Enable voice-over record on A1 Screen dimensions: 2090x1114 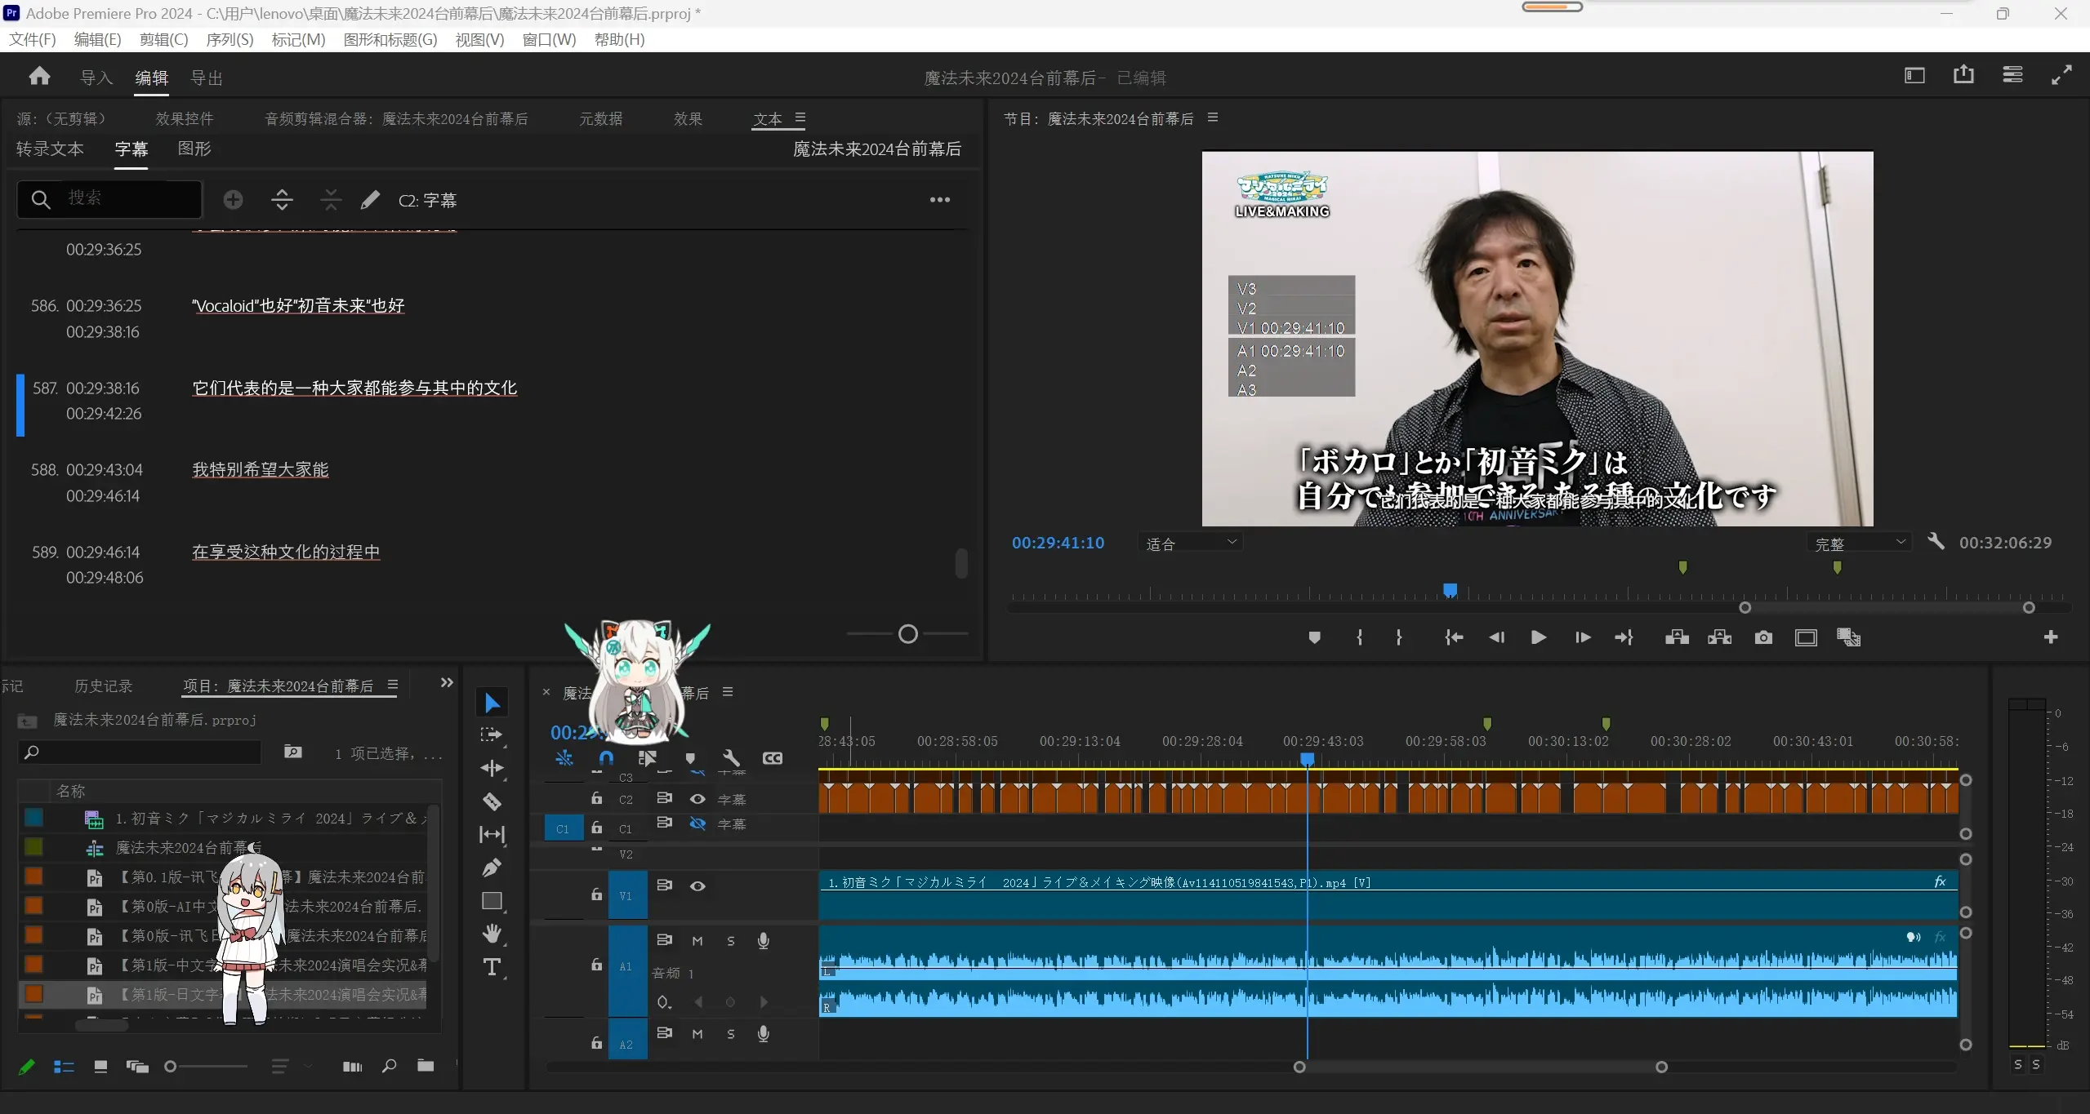click(x=763, y=941)
